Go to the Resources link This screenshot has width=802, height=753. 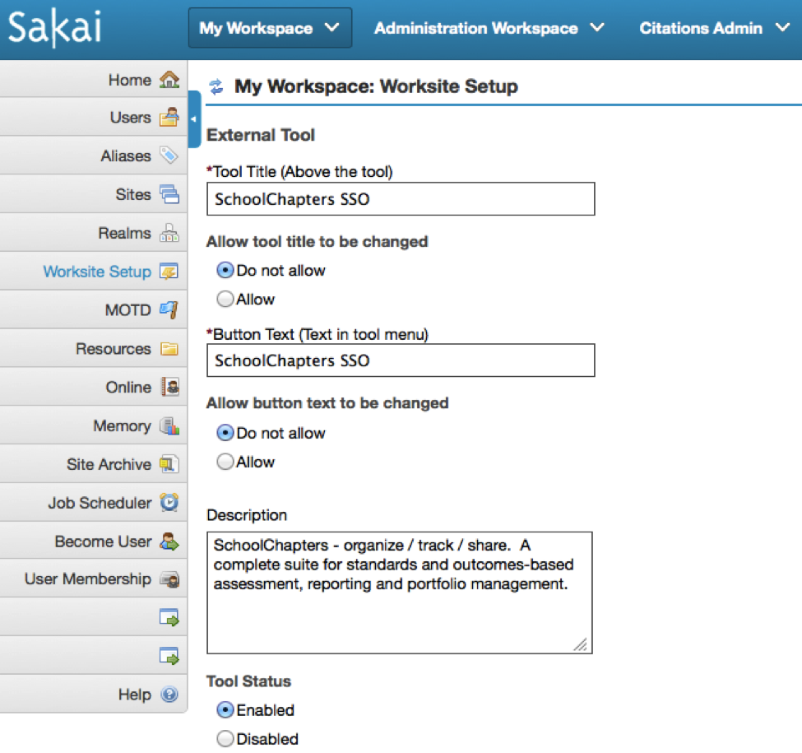tap(114, 349)
